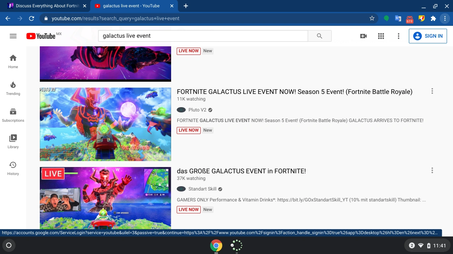Open the partially visible top video thumbnail
Image resolution: width=453 pixels, height=254 pixels.
pyautogui.click(x=105, y=64)
